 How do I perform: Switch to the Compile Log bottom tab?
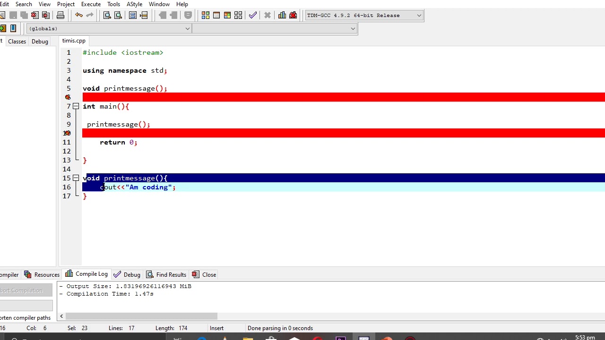click(x=86, y=274)
